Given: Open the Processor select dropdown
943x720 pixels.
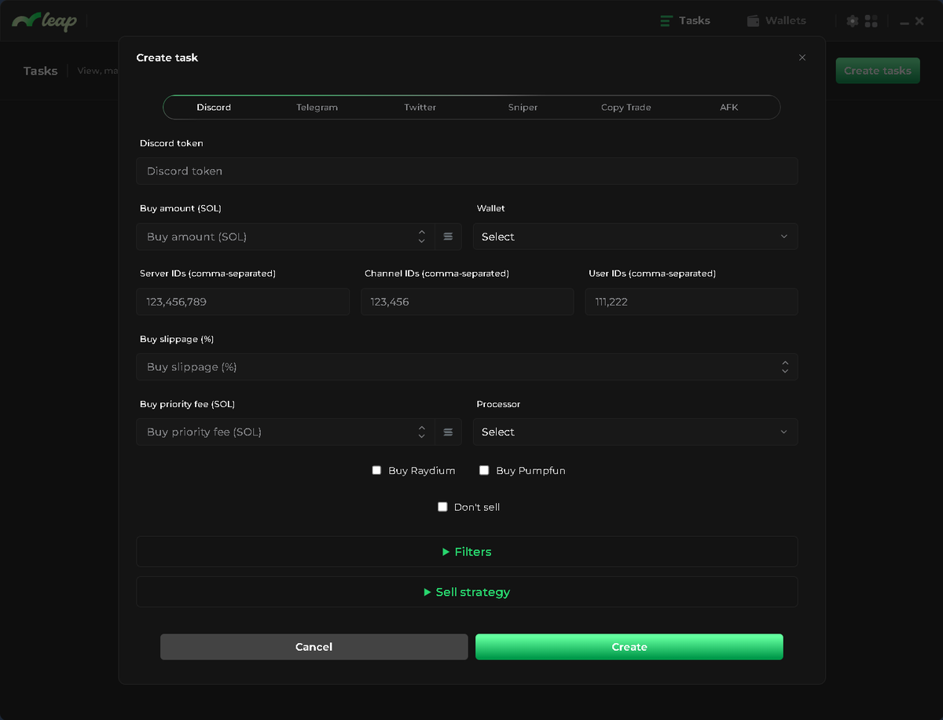Looking at the screenshot, I should point(635,432).
